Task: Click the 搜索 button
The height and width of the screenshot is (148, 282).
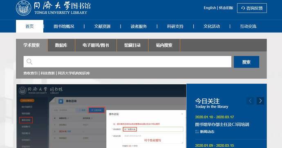Action: tap(246, 62)
